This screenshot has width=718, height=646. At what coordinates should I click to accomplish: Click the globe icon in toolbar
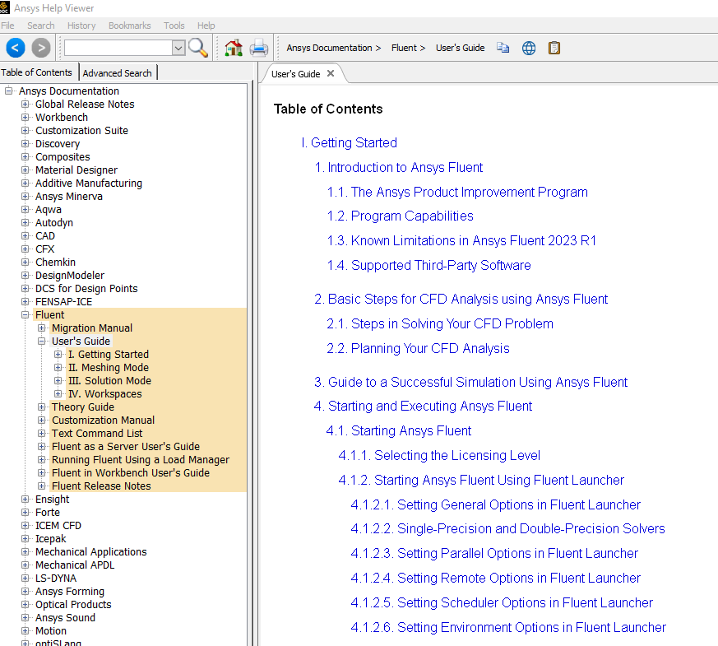tap(529, 48)
